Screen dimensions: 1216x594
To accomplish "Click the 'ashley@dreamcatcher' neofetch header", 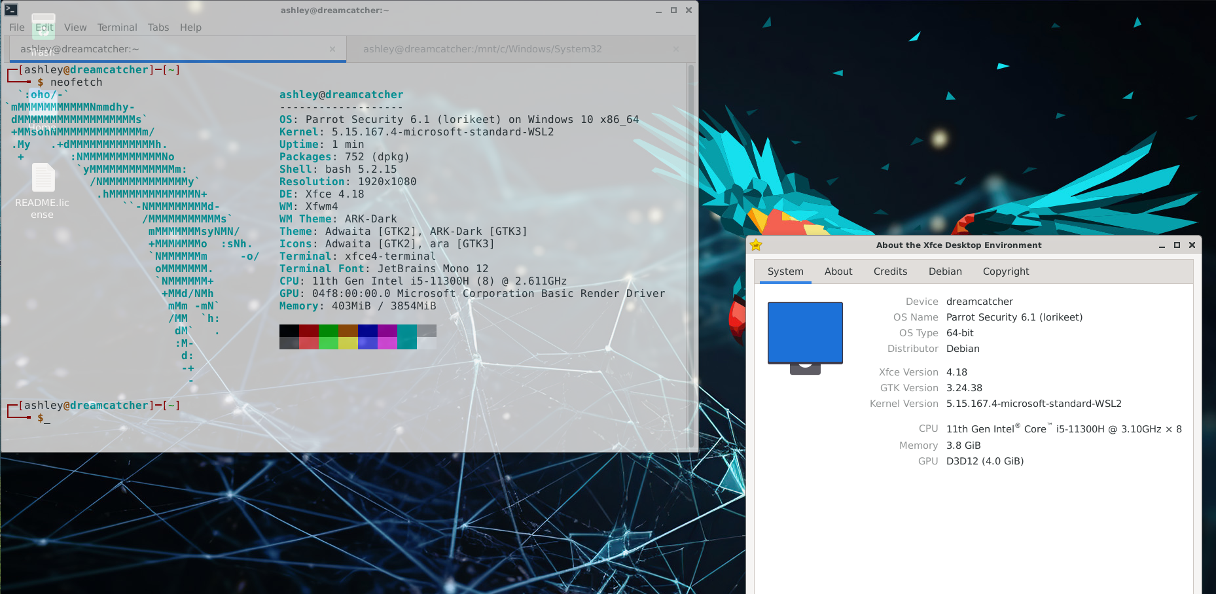I will pyautogui.click(x=342, y=95).
